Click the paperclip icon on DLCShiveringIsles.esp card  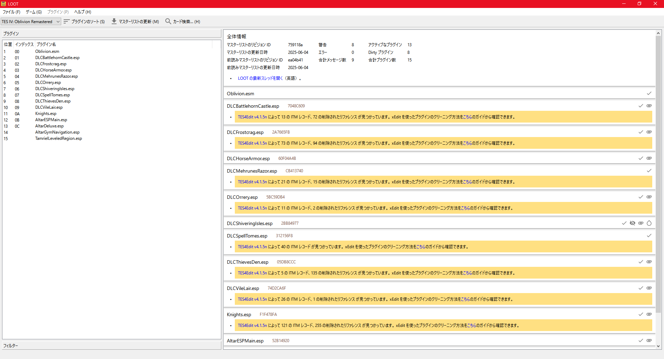click(641, 223)
